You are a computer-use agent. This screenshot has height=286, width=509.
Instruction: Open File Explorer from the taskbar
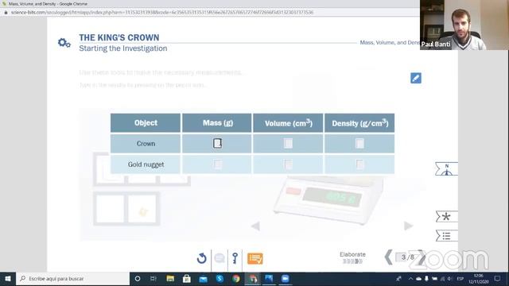pyautogui.click(x=170, y=279)
